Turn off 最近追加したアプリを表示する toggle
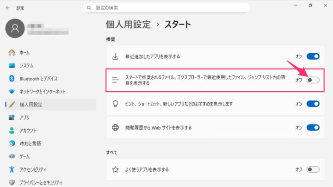Screen dimensions: 333x187 (x=313, y=56)
